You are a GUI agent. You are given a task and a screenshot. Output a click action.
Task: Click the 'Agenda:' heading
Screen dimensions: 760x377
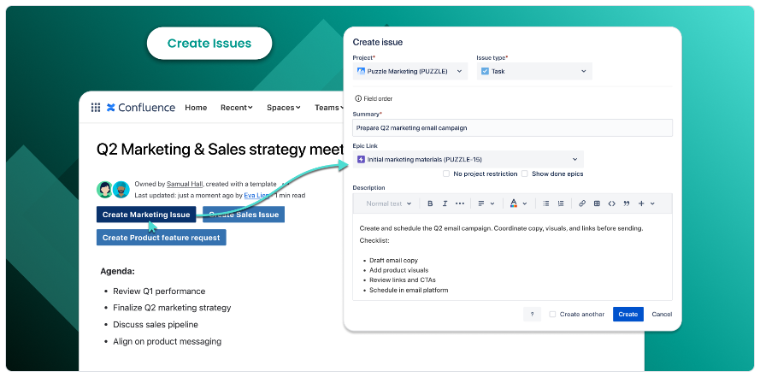[118, 271]
